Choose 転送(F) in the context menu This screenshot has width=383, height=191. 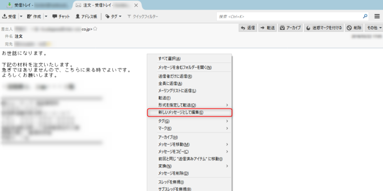coord(189,98)
